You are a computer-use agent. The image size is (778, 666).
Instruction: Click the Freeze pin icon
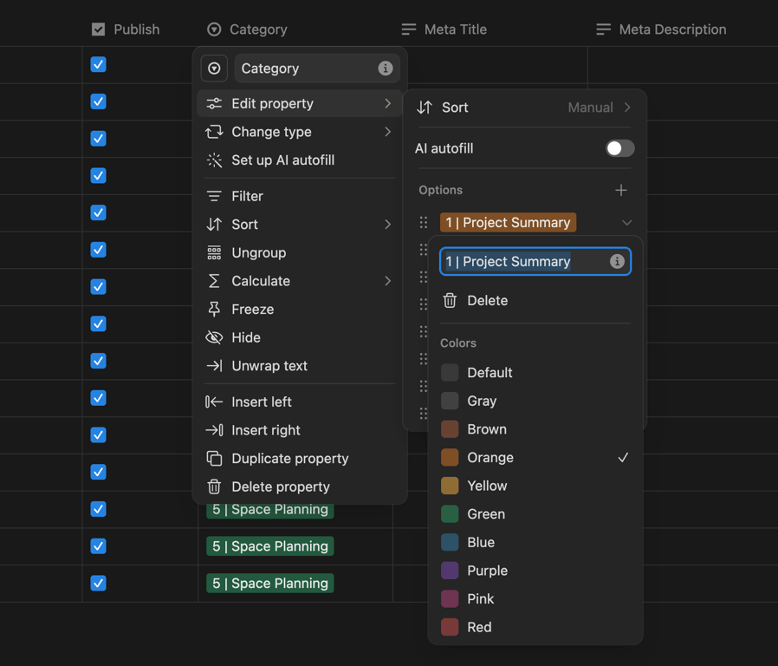[214, 310]
